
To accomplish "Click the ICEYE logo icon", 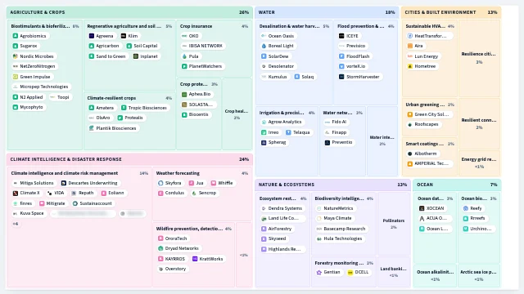I will [341, 36].
